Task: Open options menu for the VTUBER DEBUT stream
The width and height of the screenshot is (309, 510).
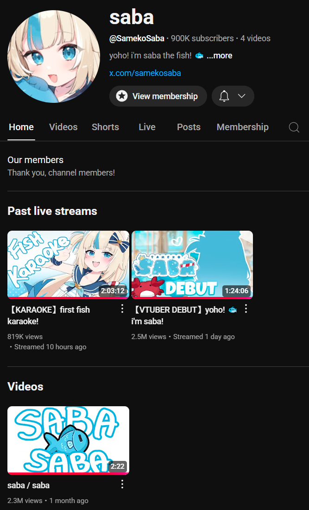Action: (246, 309)
